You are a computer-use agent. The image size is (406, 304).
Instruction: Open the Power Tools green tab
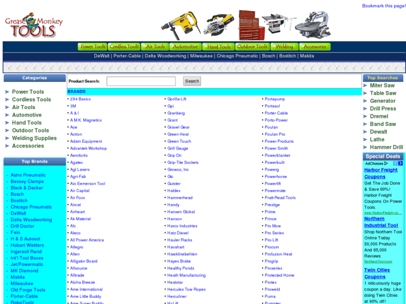point(93,46)
